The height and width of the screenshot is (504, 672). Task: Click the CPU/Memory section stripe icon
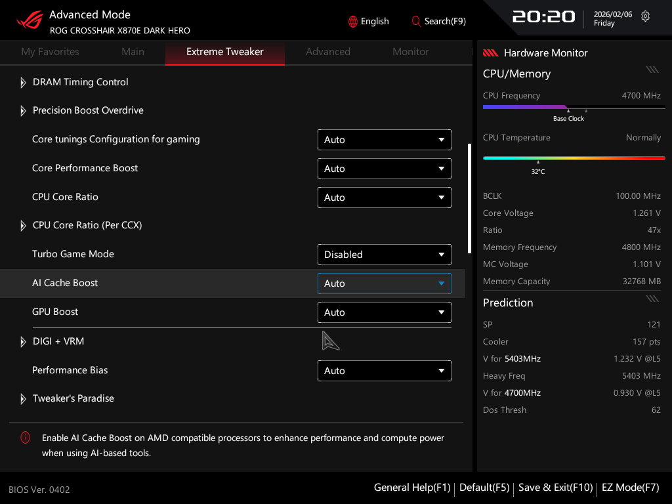pyautogui.click(x=652, y=70)
